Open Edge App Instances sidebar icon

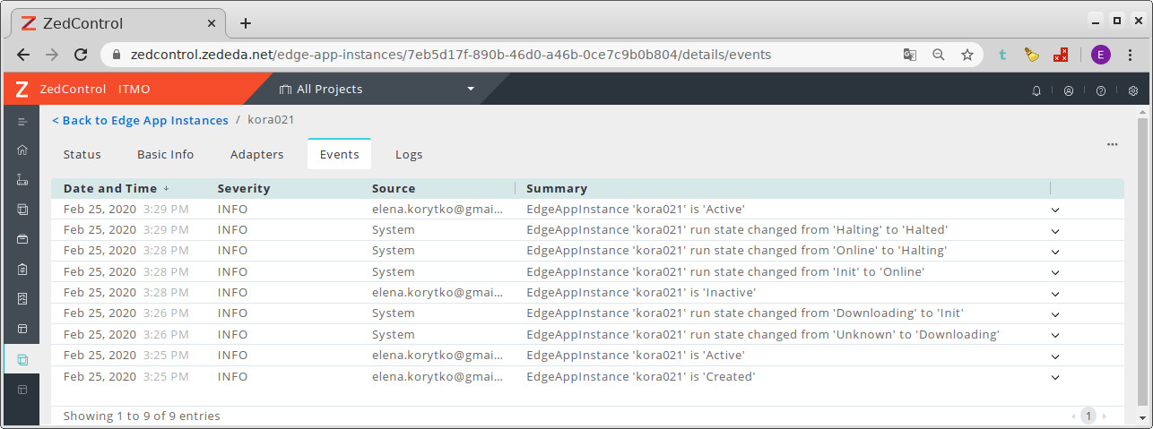click(22, 359)
